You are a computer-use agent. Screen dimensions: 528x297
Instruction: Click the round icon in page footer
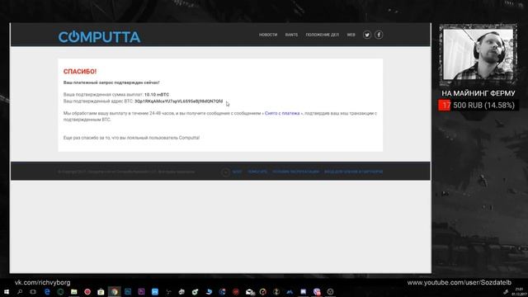click(225, 172)
